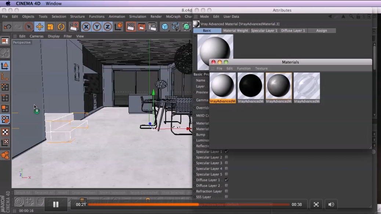Click the Make Editable icon
Viewport: 381px width, 214px height.
[5, 53]
